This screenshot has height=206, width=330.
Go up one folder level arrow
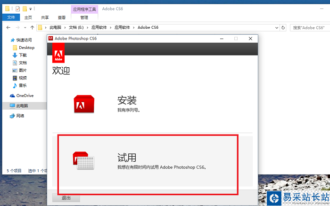pos(32,27)
